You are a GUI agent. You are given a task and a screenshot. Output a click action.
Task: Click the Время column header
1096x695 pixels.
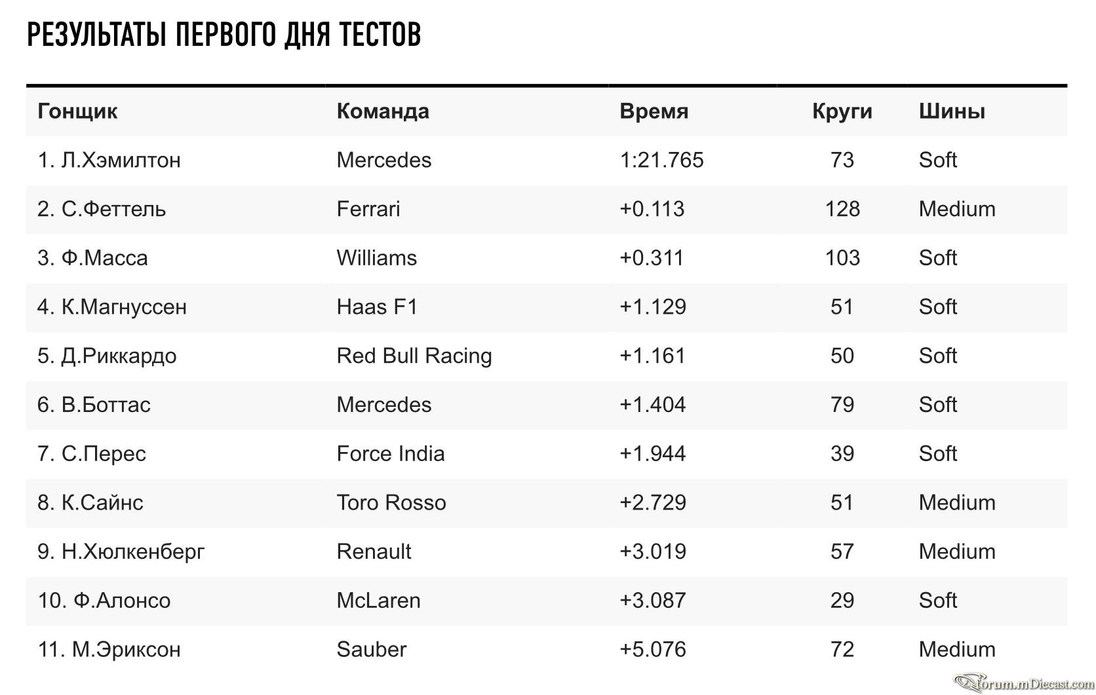click(654, 111)
